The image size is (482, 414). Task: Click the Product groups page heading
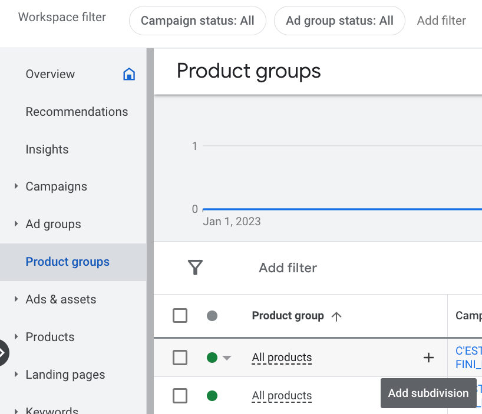tap(249, 71)
